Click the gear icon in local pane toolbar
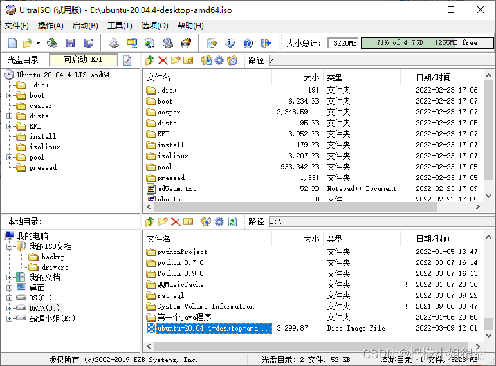Screen dimensions: 496x366 (219, 222)
